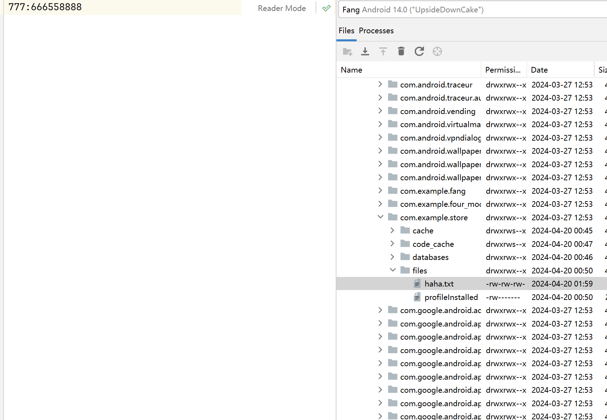Click the Delete trash icon

click(401, 52)
